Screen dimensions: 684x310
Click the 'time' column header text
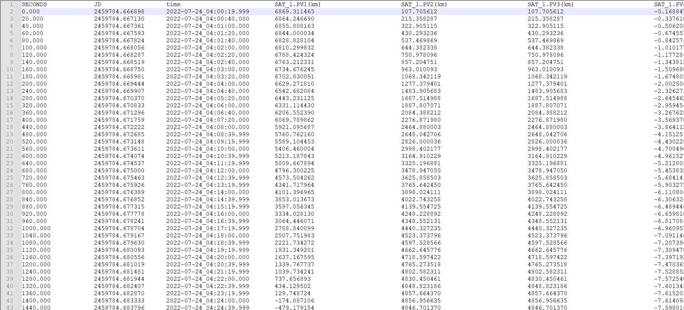point(173,4)
